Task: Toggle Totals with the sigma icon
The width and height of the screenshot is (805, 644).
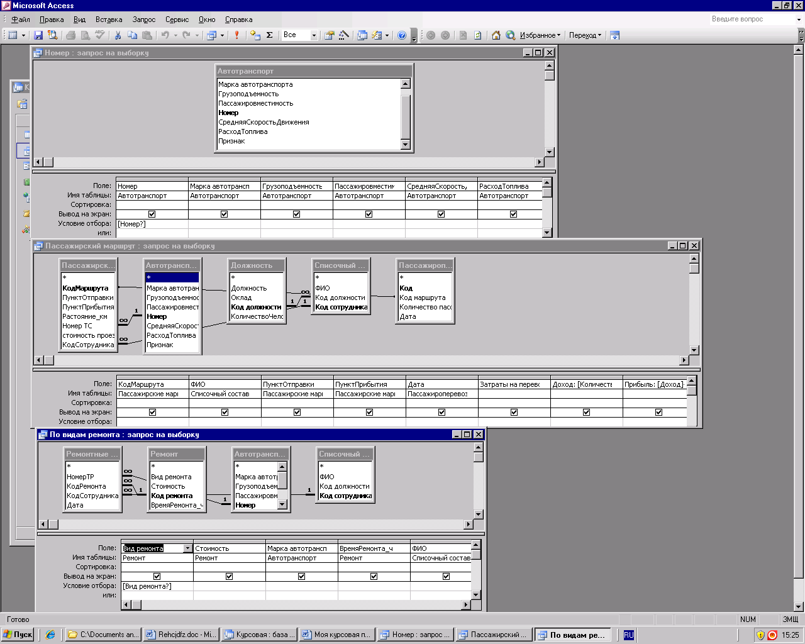Action: tap(270, 35)
